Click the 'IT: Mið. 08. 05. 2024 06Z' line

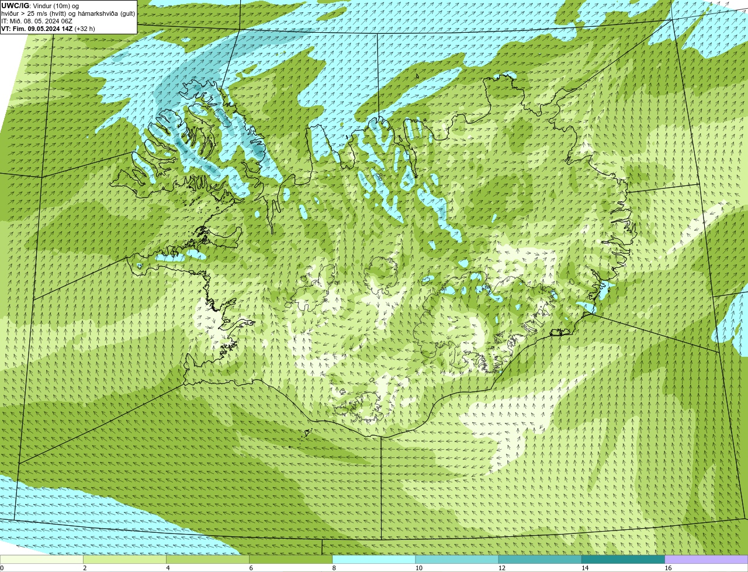(37, 21)
